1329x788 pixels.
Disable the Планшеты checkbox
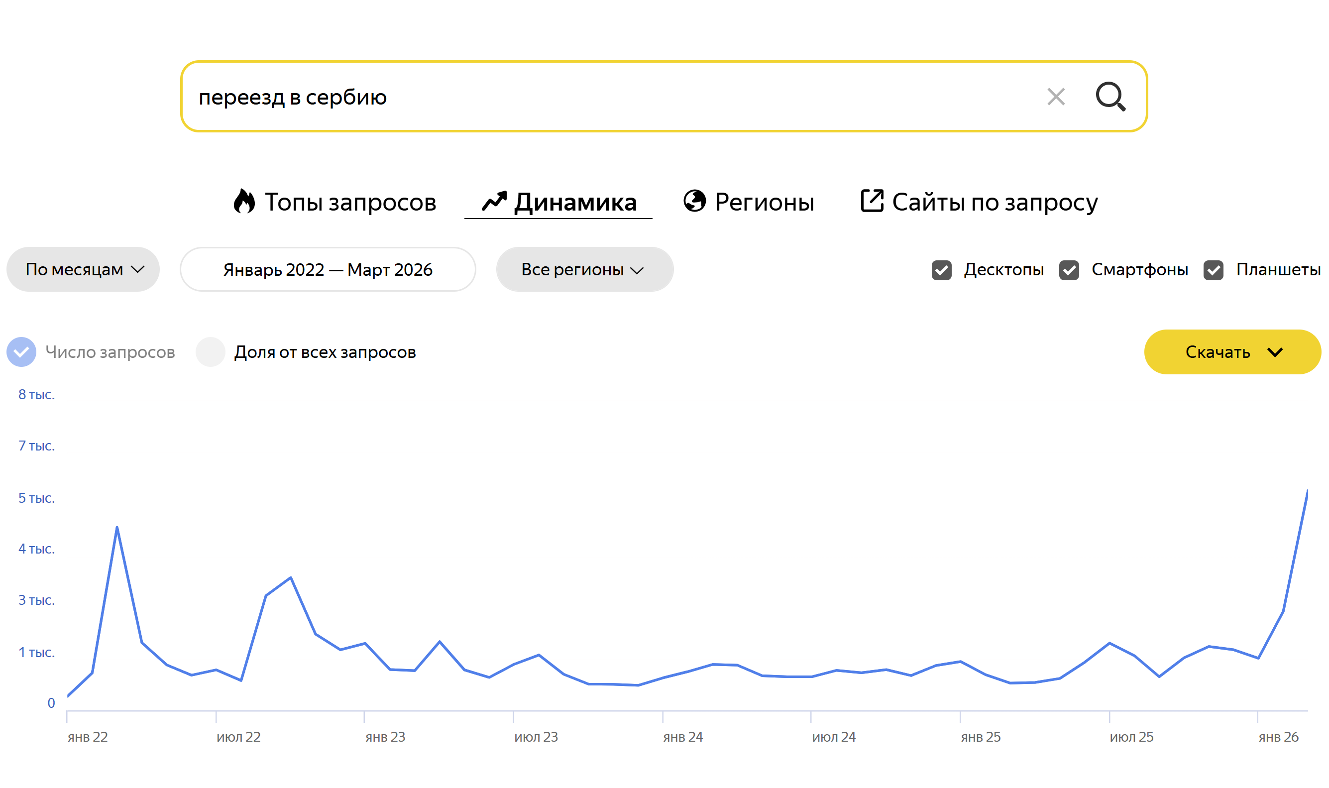click(x=1213, y=270)
